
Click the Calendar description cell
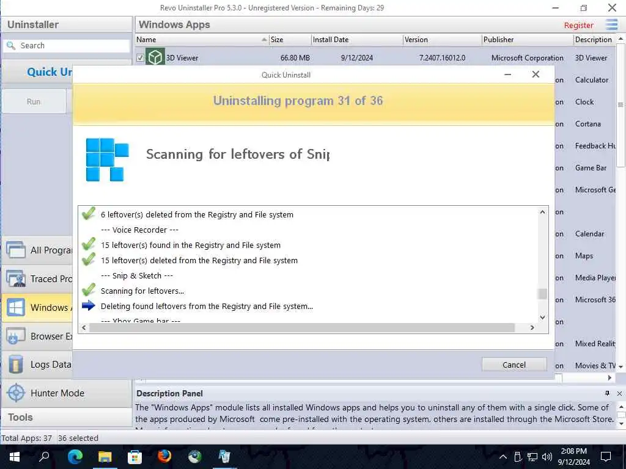pos(589,234)
